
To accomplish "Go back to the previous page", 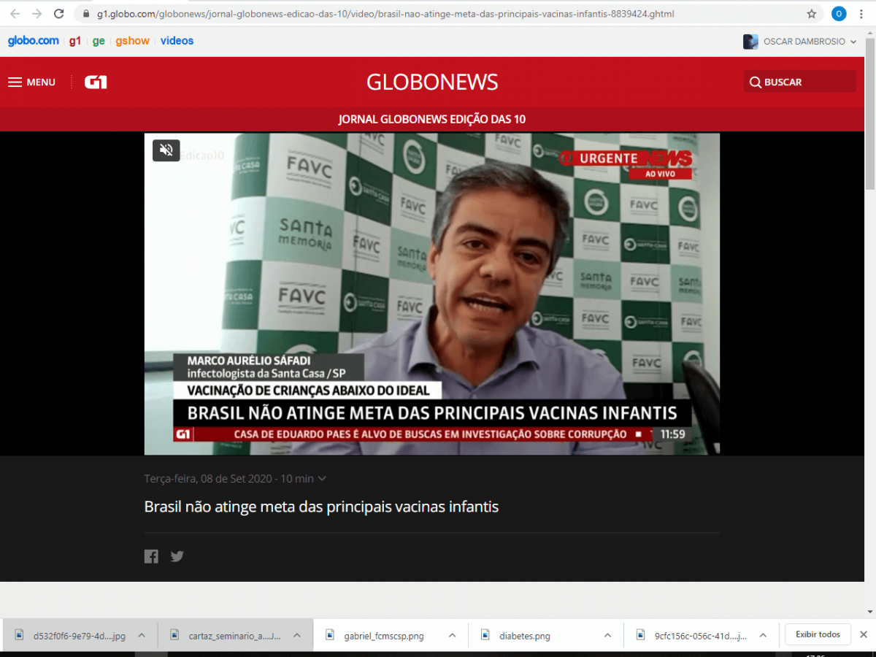I will 15,14.
